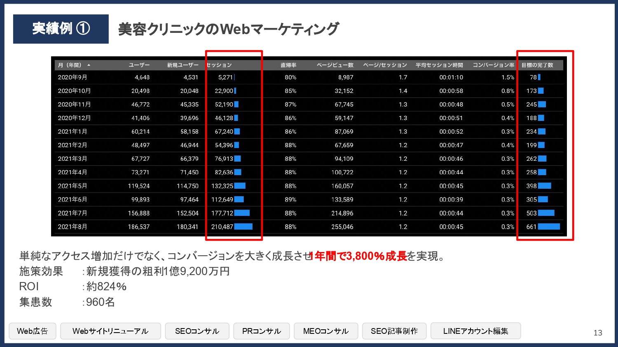Image resolution: width=618 pixels, height=347 pixels.
Task: Click the LINEアカウント編集 tag
Action: pos(476,331)
